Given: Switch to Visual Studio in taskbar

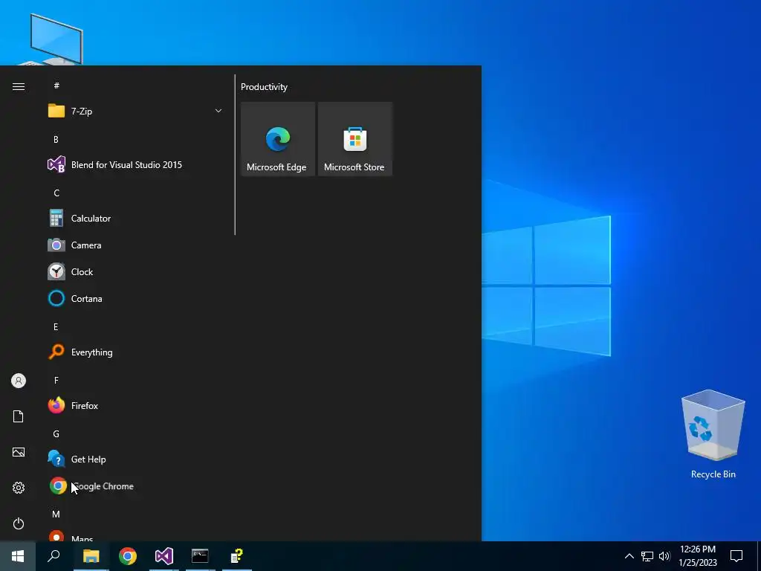Looking at the screenshot, I should [x=164, y=556].
